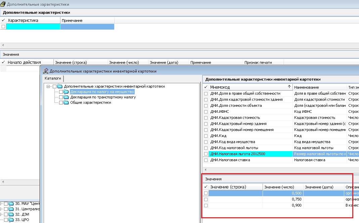The image size is (359, 223).
Task: Click the inventory card dialog title icon
Action: point(45,71)
